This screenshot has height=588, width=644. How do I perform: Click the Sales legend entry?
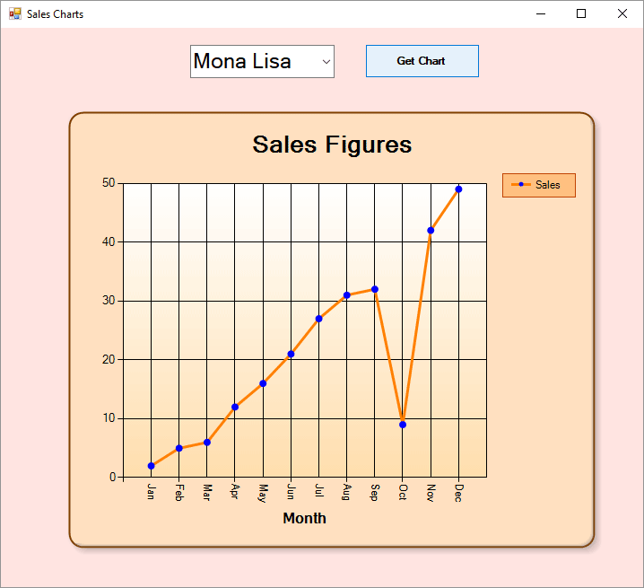pyautogui.click(x=538, y=185)
